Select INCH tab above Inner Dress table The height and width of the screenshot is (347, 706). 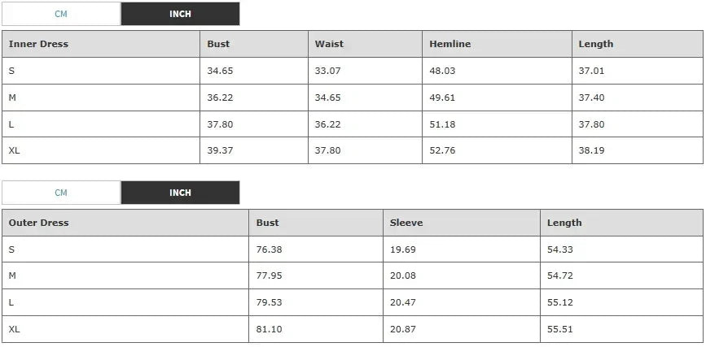click(180, 14)
